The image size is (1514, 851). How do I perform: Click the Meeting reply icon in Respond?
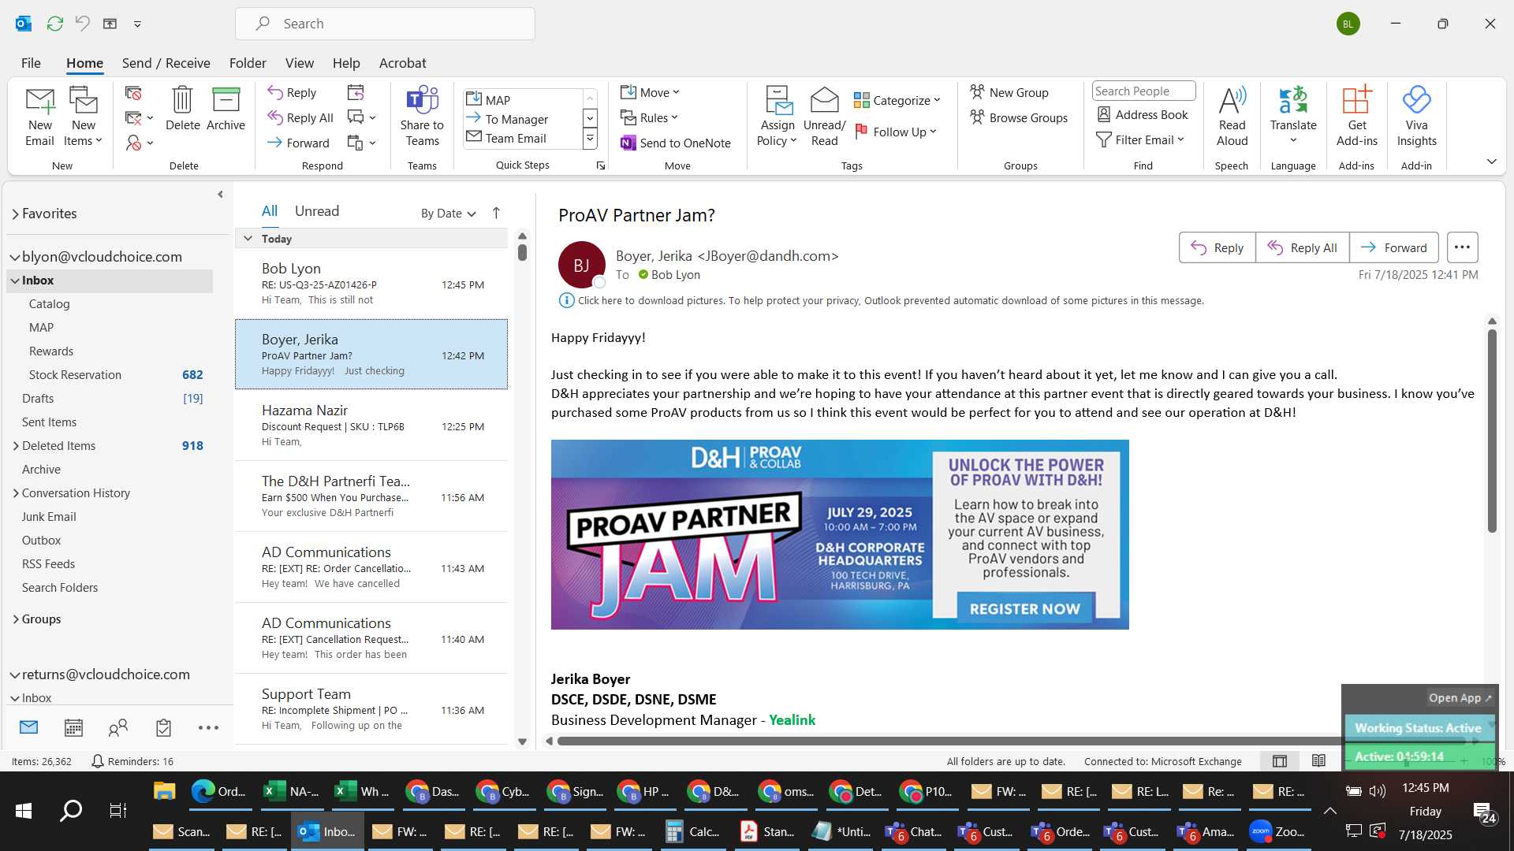coord(356,93)
